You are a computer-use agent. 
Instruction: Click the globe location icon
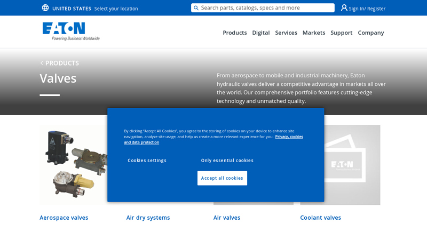point(45,8)
